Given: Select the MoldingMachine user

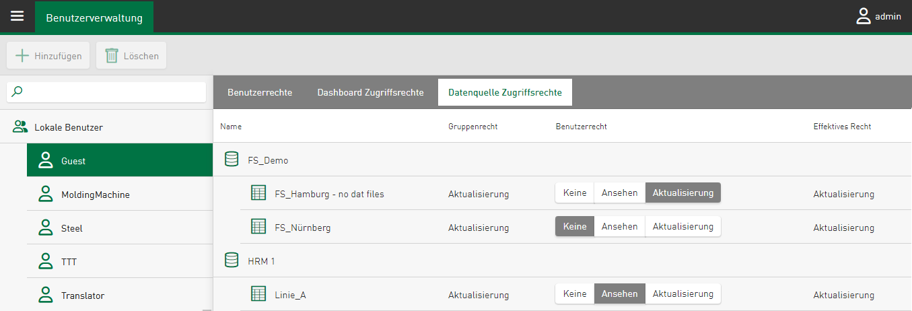Looking at the screenshot, I should coord(95,195).
